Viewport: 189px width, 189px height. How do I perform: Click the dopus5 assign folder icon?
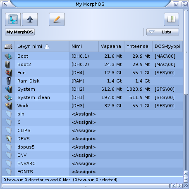tap(9, 147)
